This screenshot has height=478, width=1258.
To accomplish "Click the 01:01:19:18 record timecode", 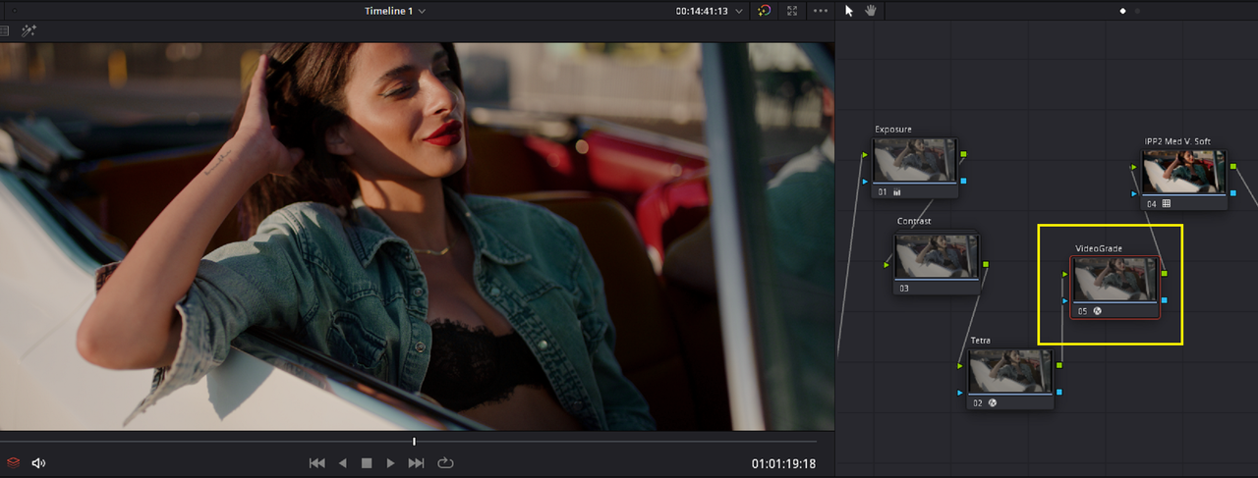I will click(783, 463).
